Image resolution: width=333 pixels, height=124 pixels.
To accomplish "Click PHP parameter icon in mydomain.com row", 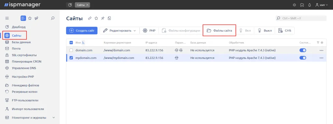I will 177,58.
